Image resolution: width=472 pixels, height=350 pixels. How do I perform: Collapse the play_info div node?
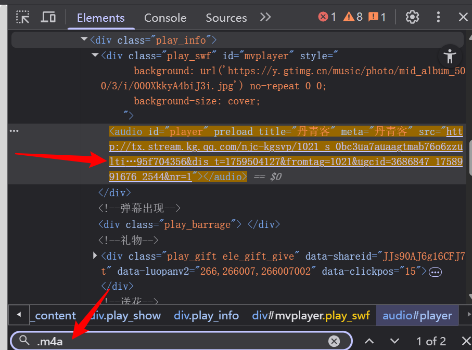pyautogui.click(x=84, y=40)
